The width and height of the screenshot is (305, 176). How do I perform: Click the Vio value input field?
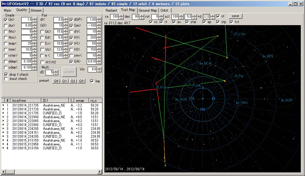click(92, 69)
